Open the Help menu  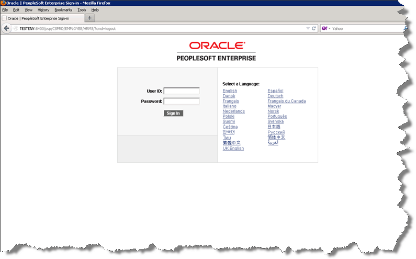(x=95, y=10)
